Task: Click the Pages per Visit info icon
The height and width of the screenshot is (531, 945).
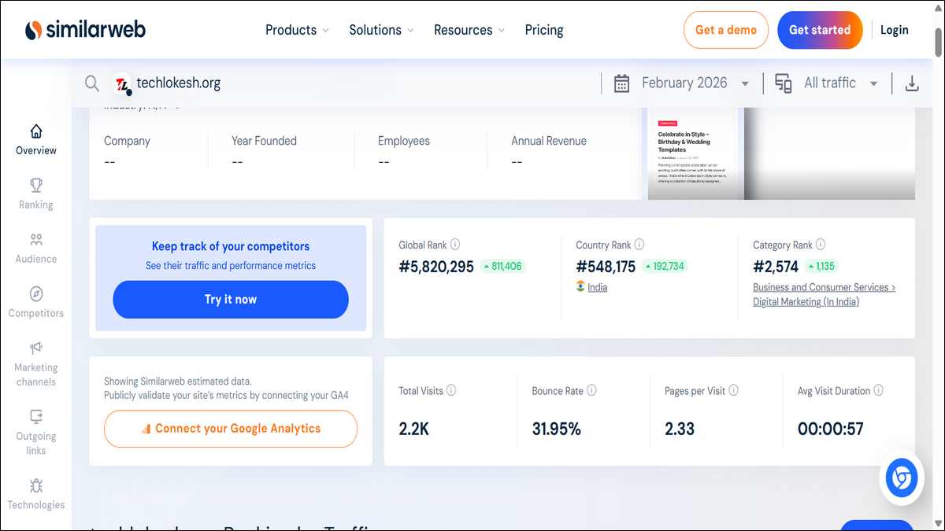Action: click(x=733, y=390)
